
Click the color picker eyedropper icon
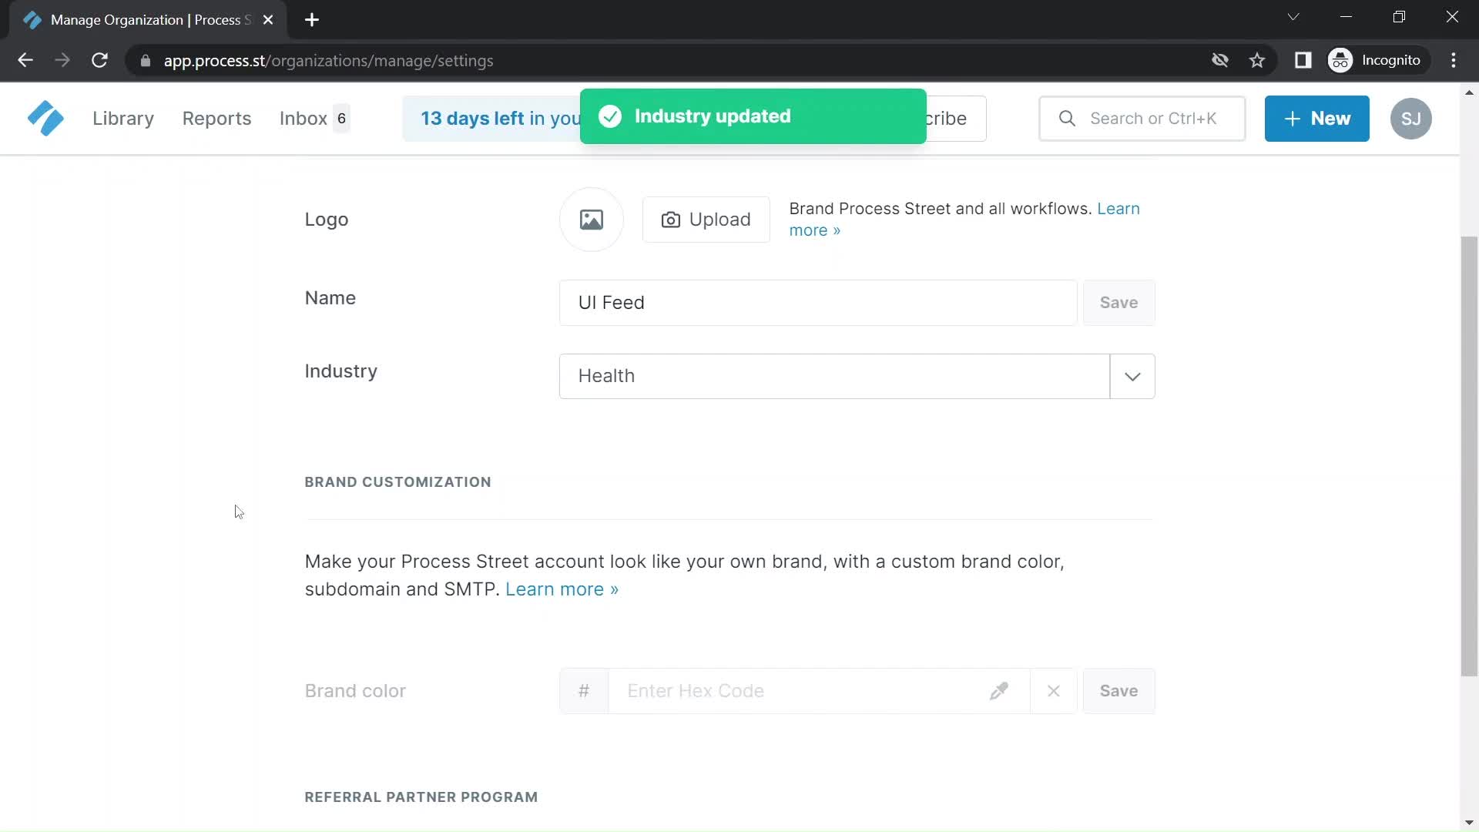point(1000,691)
